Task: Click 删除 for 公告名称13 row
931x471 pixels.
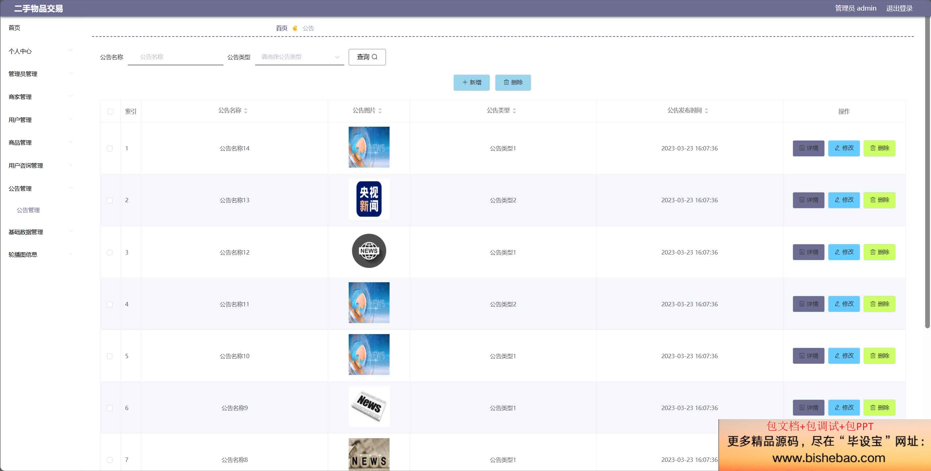Action: 879,200
